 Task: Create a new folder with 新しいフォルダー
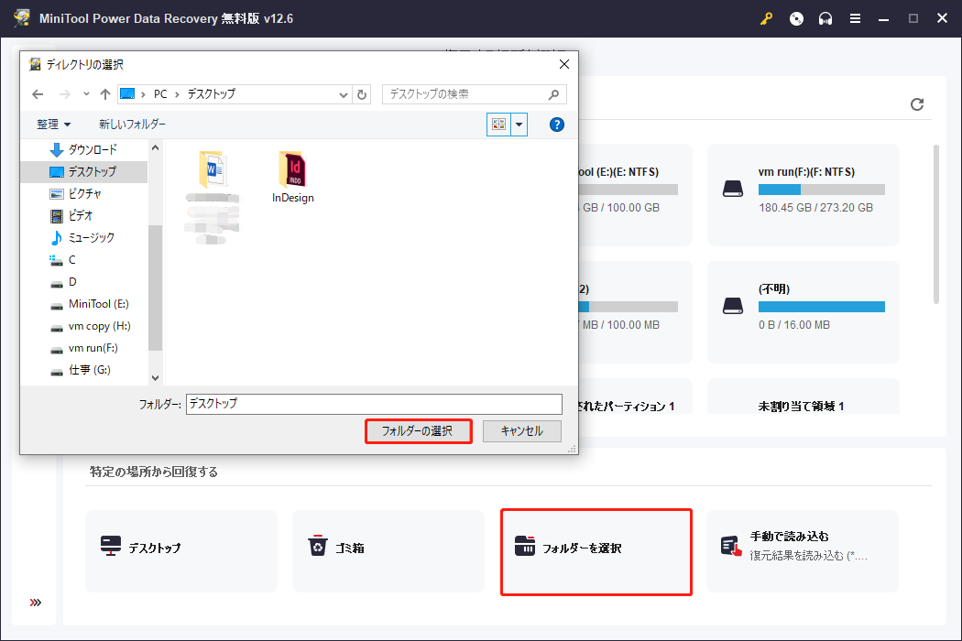click(132, 125)
